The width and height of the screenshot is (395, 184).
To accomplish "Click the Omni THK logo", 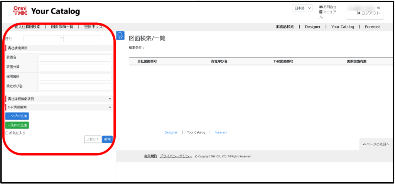I will [x=20, y=11].
